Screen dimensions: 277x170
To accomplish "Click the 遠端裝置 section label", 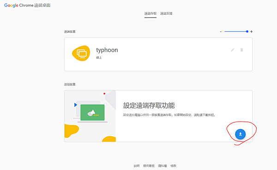I will (x=70, y=32).
